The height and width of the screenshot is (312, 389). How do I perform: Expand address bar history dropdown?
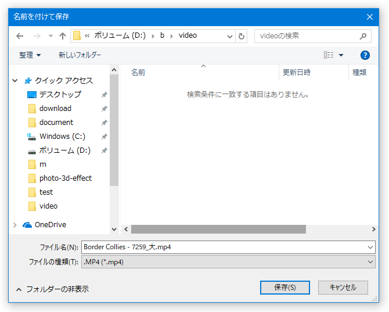pos(230,37)
